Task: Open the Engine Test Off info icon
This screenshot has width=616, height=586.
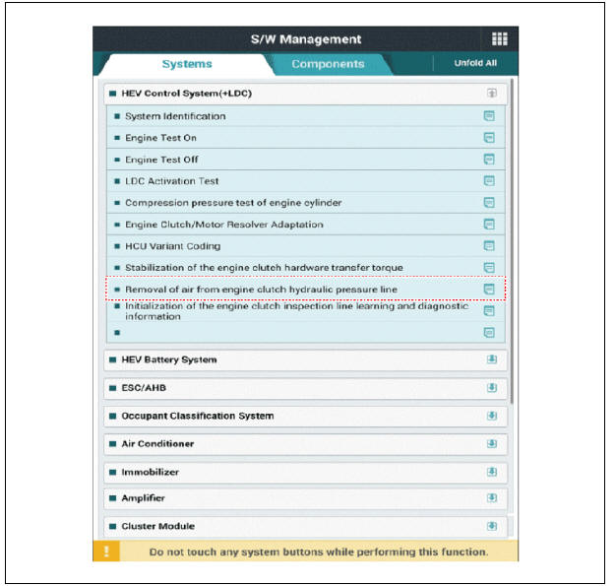Action: point(489,160)
